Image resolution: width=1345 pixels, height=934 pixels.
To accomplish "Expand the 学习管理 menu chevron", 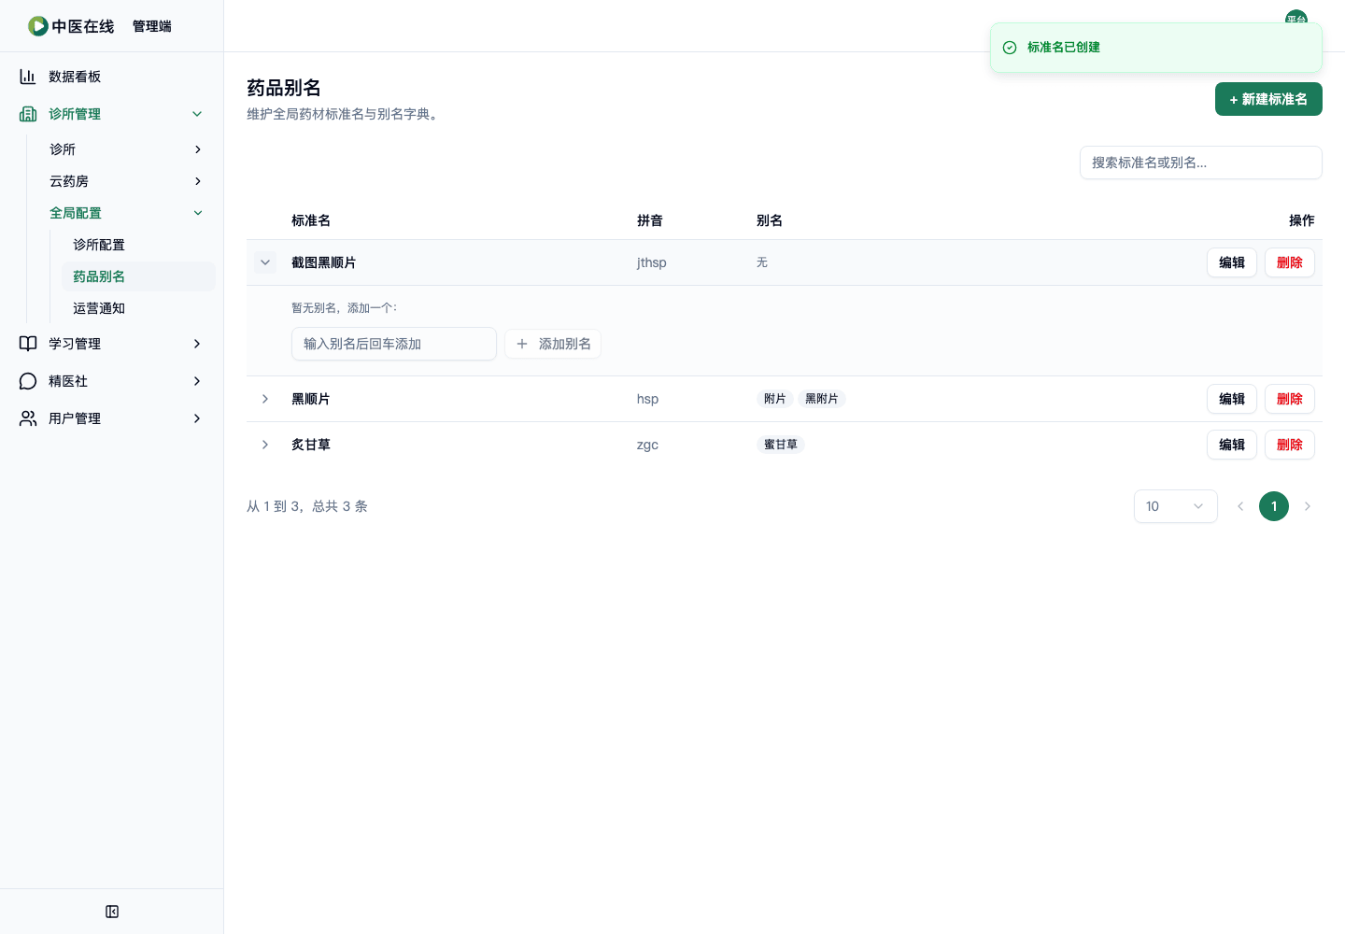I will (197, 344).
